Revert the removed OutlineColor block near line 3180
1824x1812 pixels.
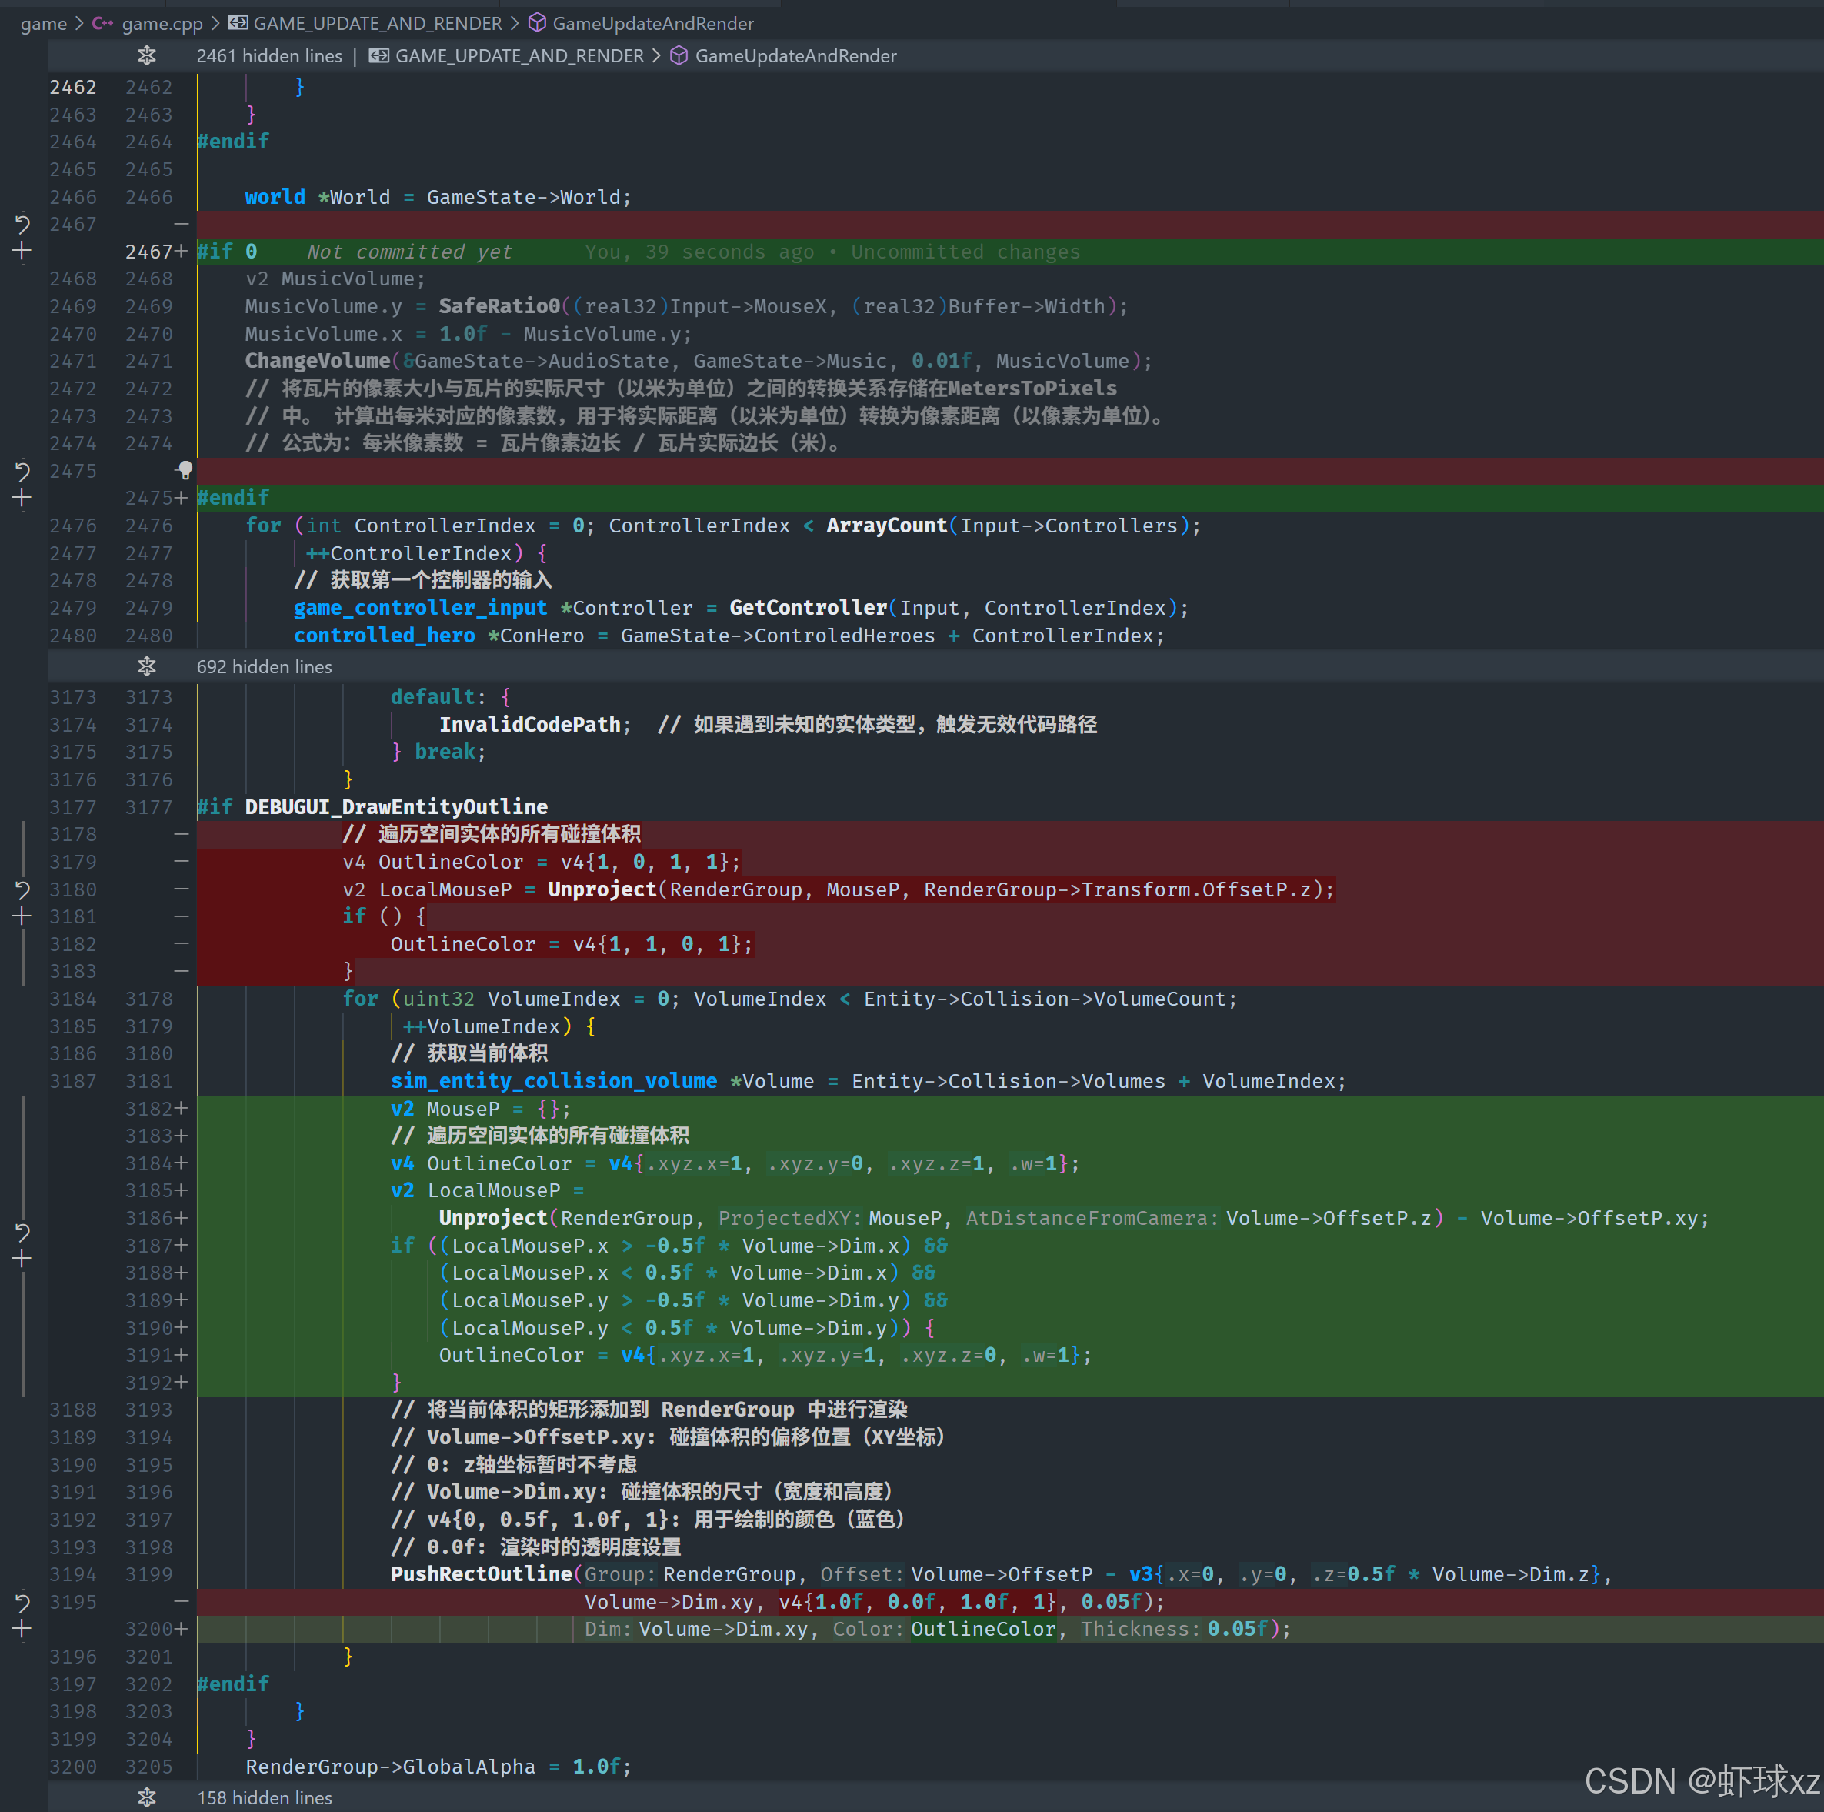22,889
